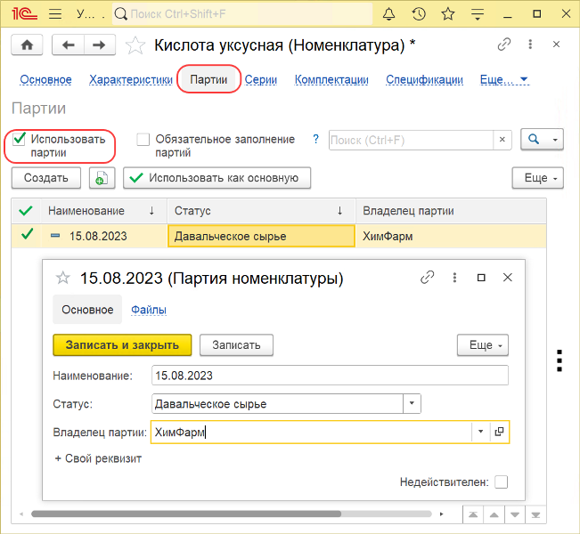The image size is (580, 534).
Task: Switch to Характеристики section
Action: [131, 79]
